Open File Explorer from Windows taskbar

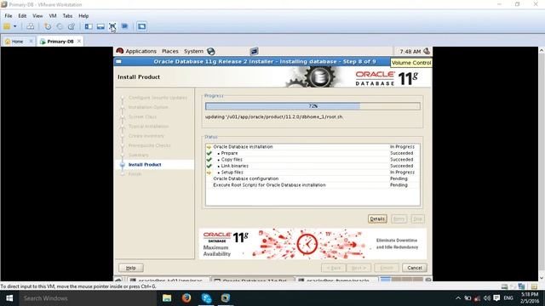click(x=167, y=298)
